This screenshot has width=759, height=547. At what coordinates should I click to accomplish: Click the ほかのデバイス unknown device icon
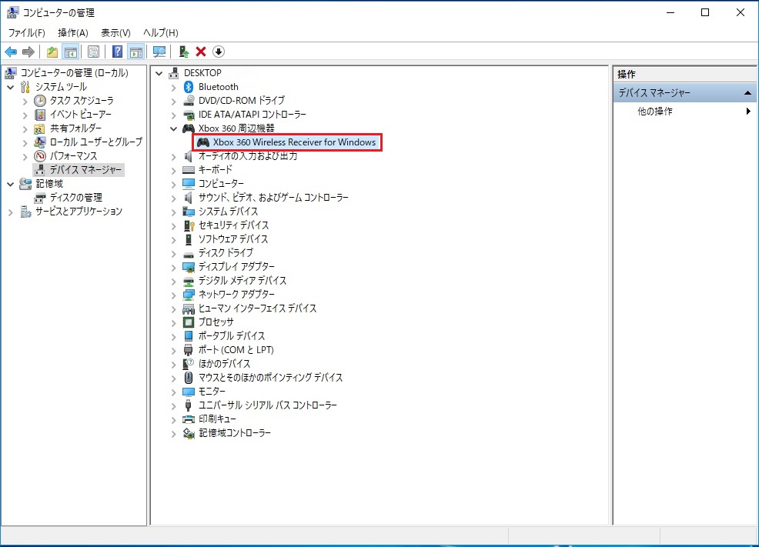click(x=189, y=364)
